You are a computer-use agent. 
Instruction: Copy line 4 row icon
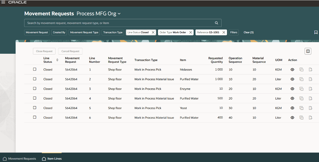301,98
